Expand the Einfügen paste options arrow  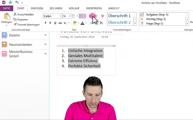point(7,25)
